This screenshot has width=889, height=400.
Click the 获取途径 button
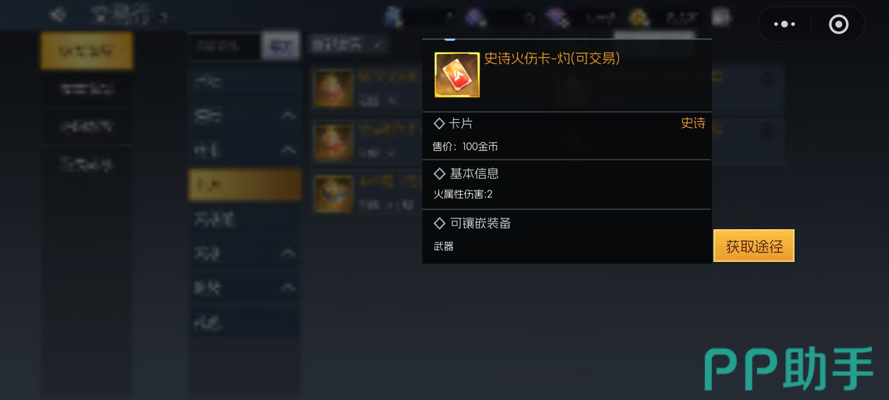pos(754,246)
